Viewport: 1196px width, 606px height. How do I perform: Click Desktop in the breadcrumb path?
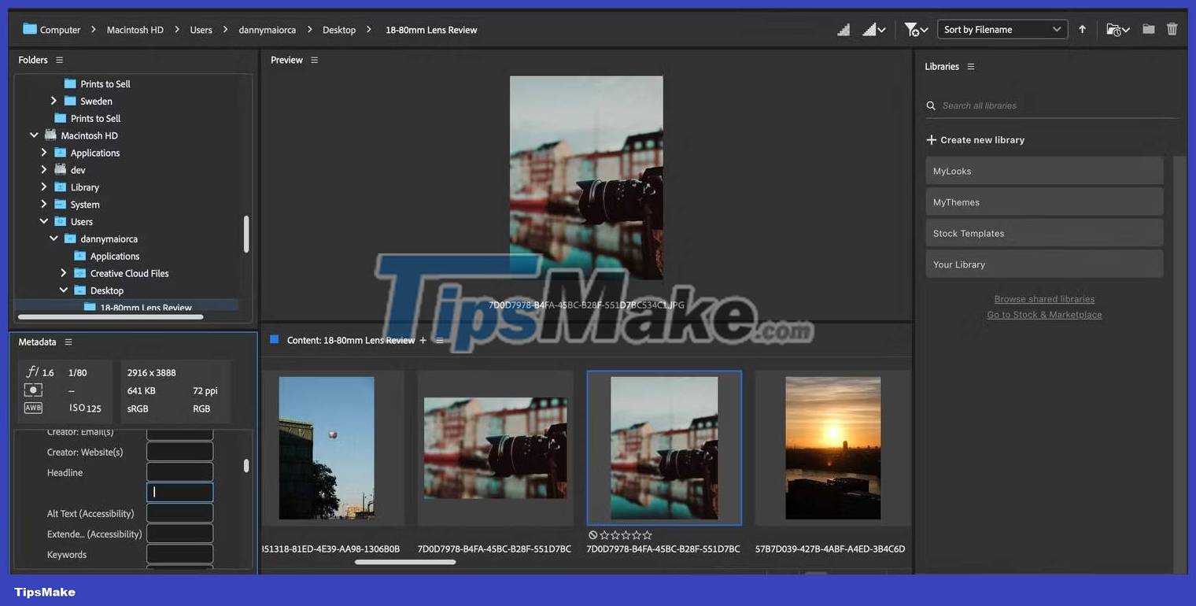pyautogui.click(x=339, y=29)
